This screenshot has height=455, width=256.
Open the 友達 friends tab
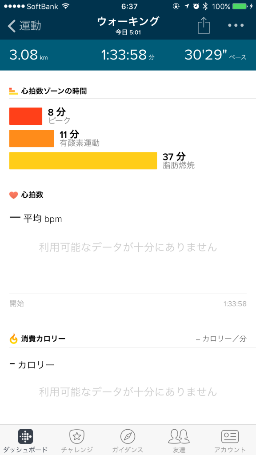179,441
